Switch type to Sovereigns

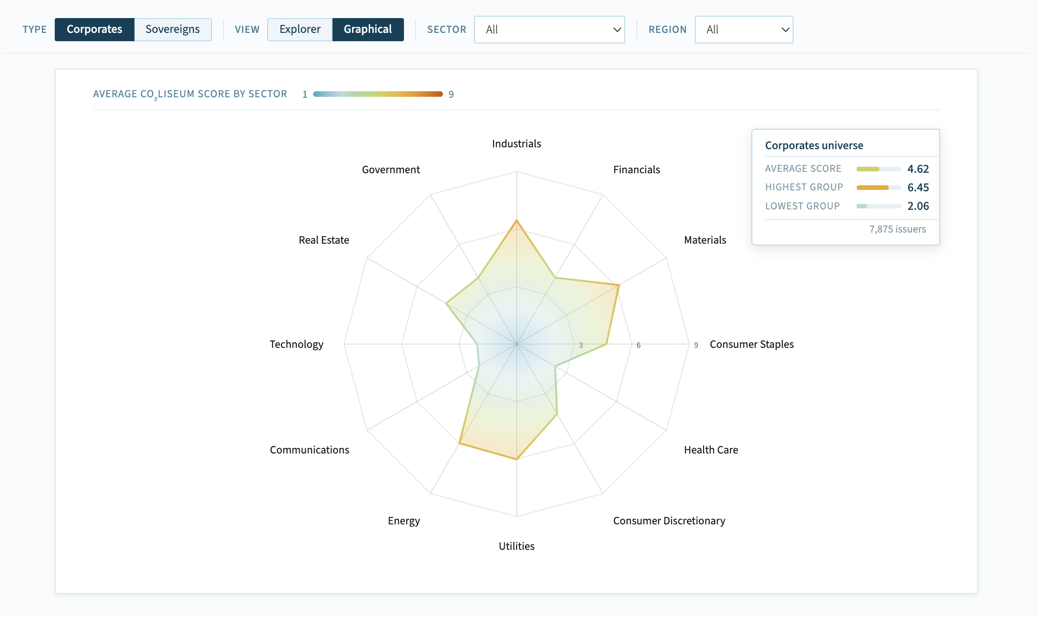pyautogui.click(x=173, y=29)
